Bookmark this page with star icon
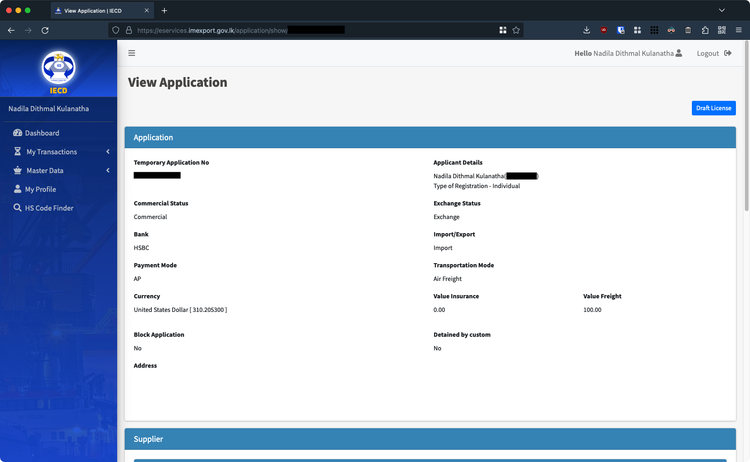Viewport: 750px width, 462px height. coord(516,30)
